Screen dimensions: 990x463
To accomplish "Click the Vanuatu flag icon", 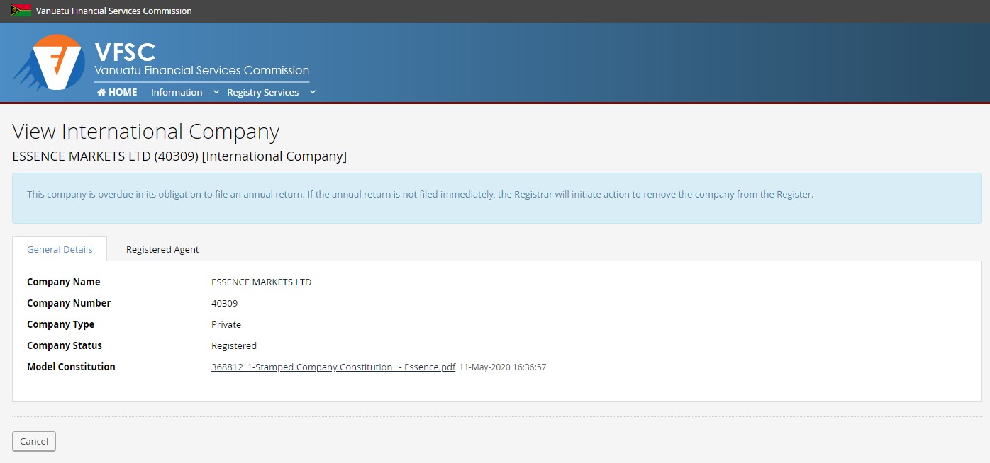I will [21, 11].
